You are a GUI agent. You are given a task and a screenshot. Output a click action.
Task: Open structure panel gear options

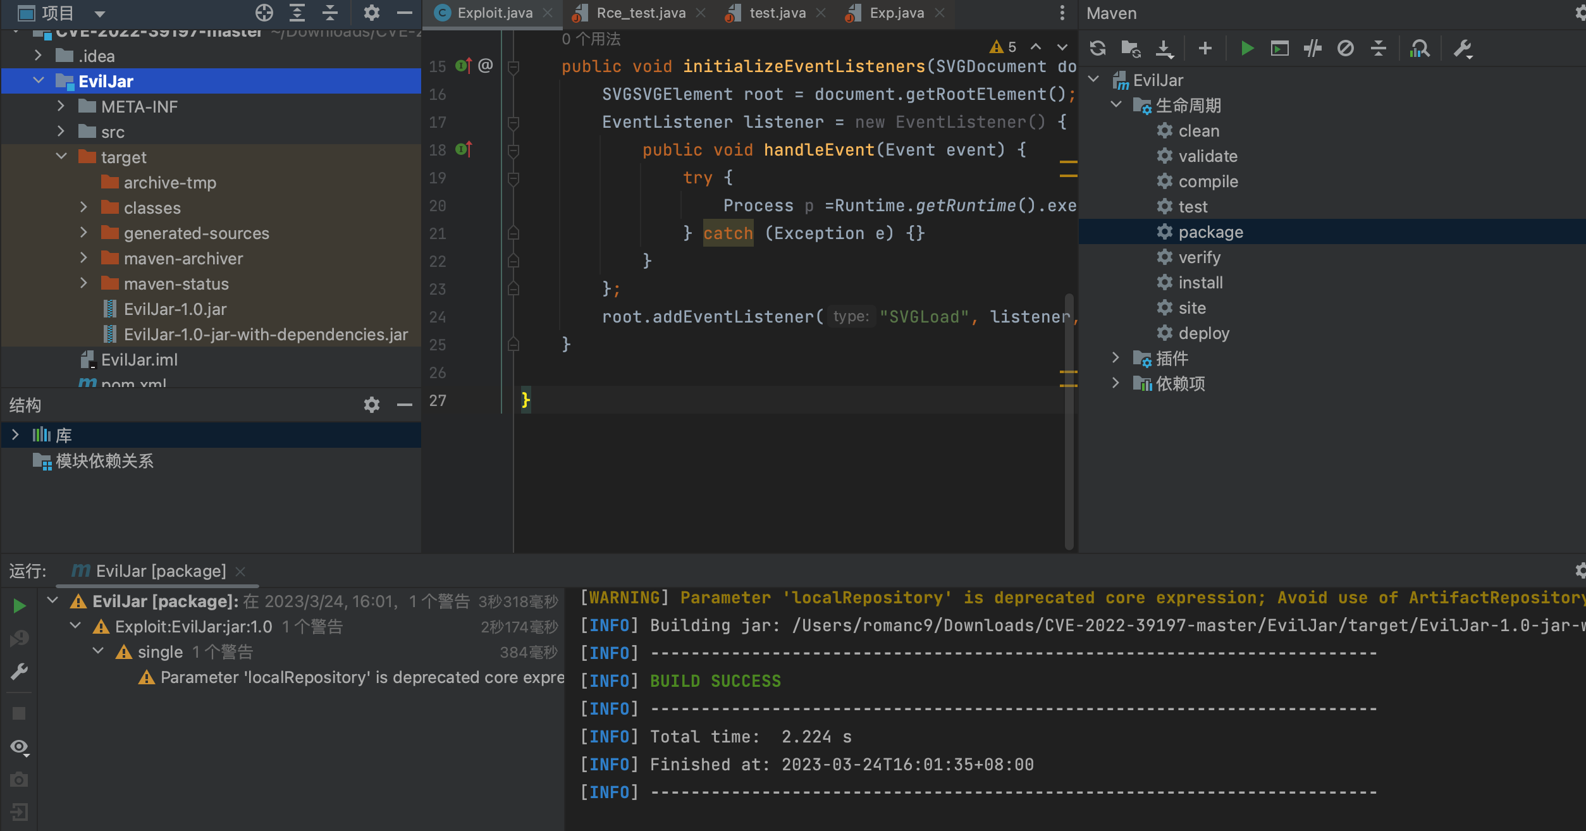coord(372,405)
